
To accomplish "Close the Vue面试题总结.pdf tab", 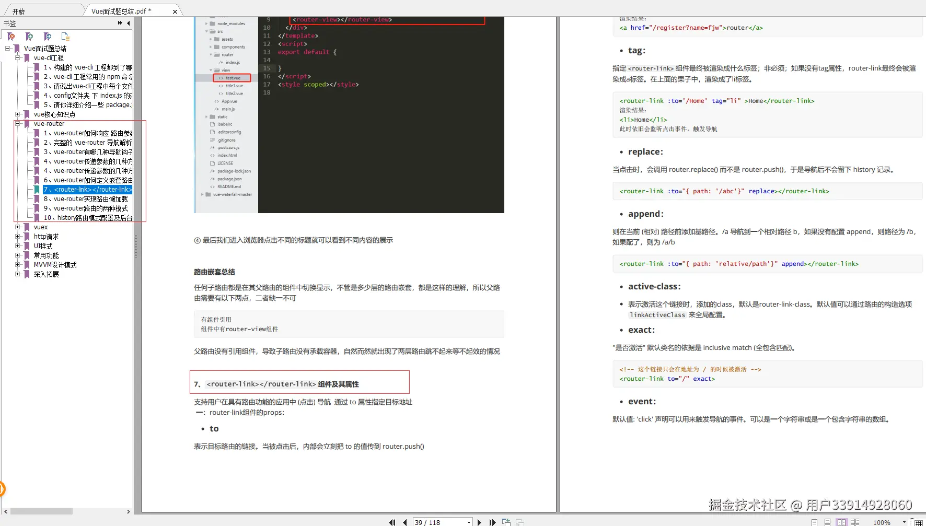I will (x=175, y=11).
